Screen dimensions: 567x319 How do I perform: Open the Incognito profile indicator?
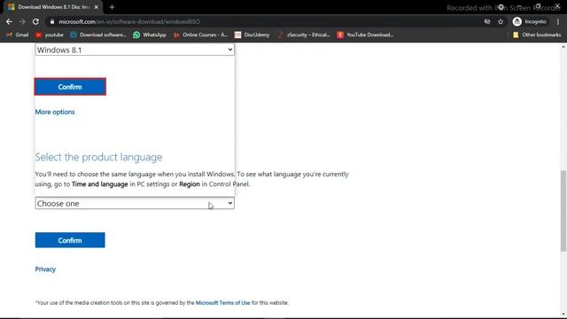(530, 21)
